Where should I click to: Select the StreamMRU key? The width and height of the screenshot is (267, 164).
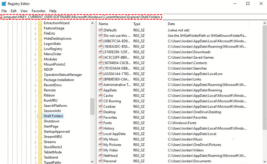[x=53, y=137]
